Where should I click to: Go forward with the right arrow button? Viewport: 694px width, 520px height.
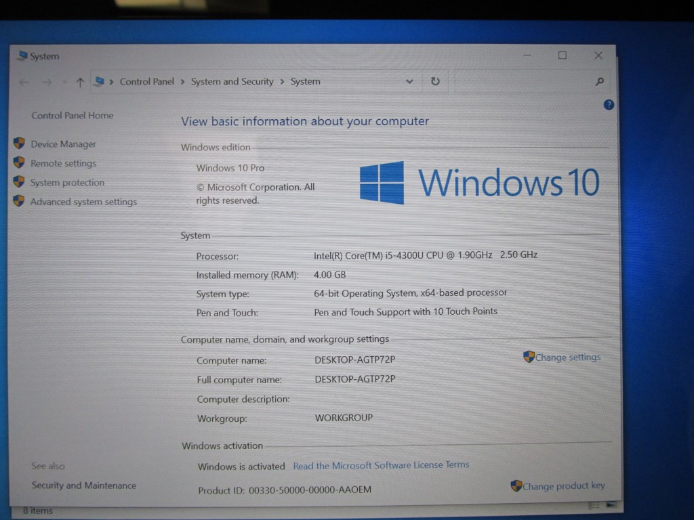coord(47,82)
